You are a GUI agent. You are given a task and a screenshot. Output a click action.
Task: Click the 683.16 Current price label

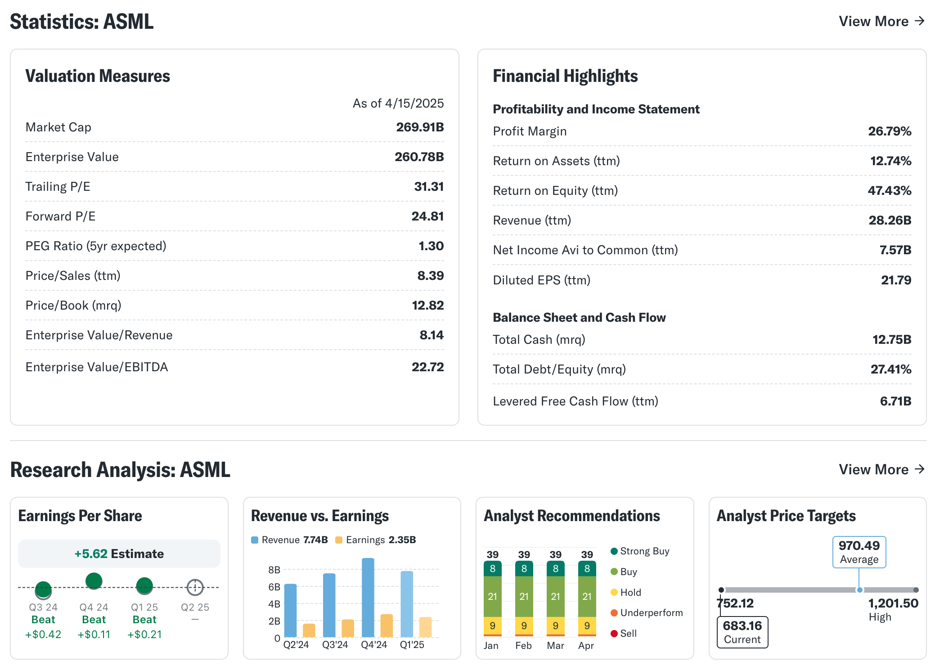[x=742, y=632]
